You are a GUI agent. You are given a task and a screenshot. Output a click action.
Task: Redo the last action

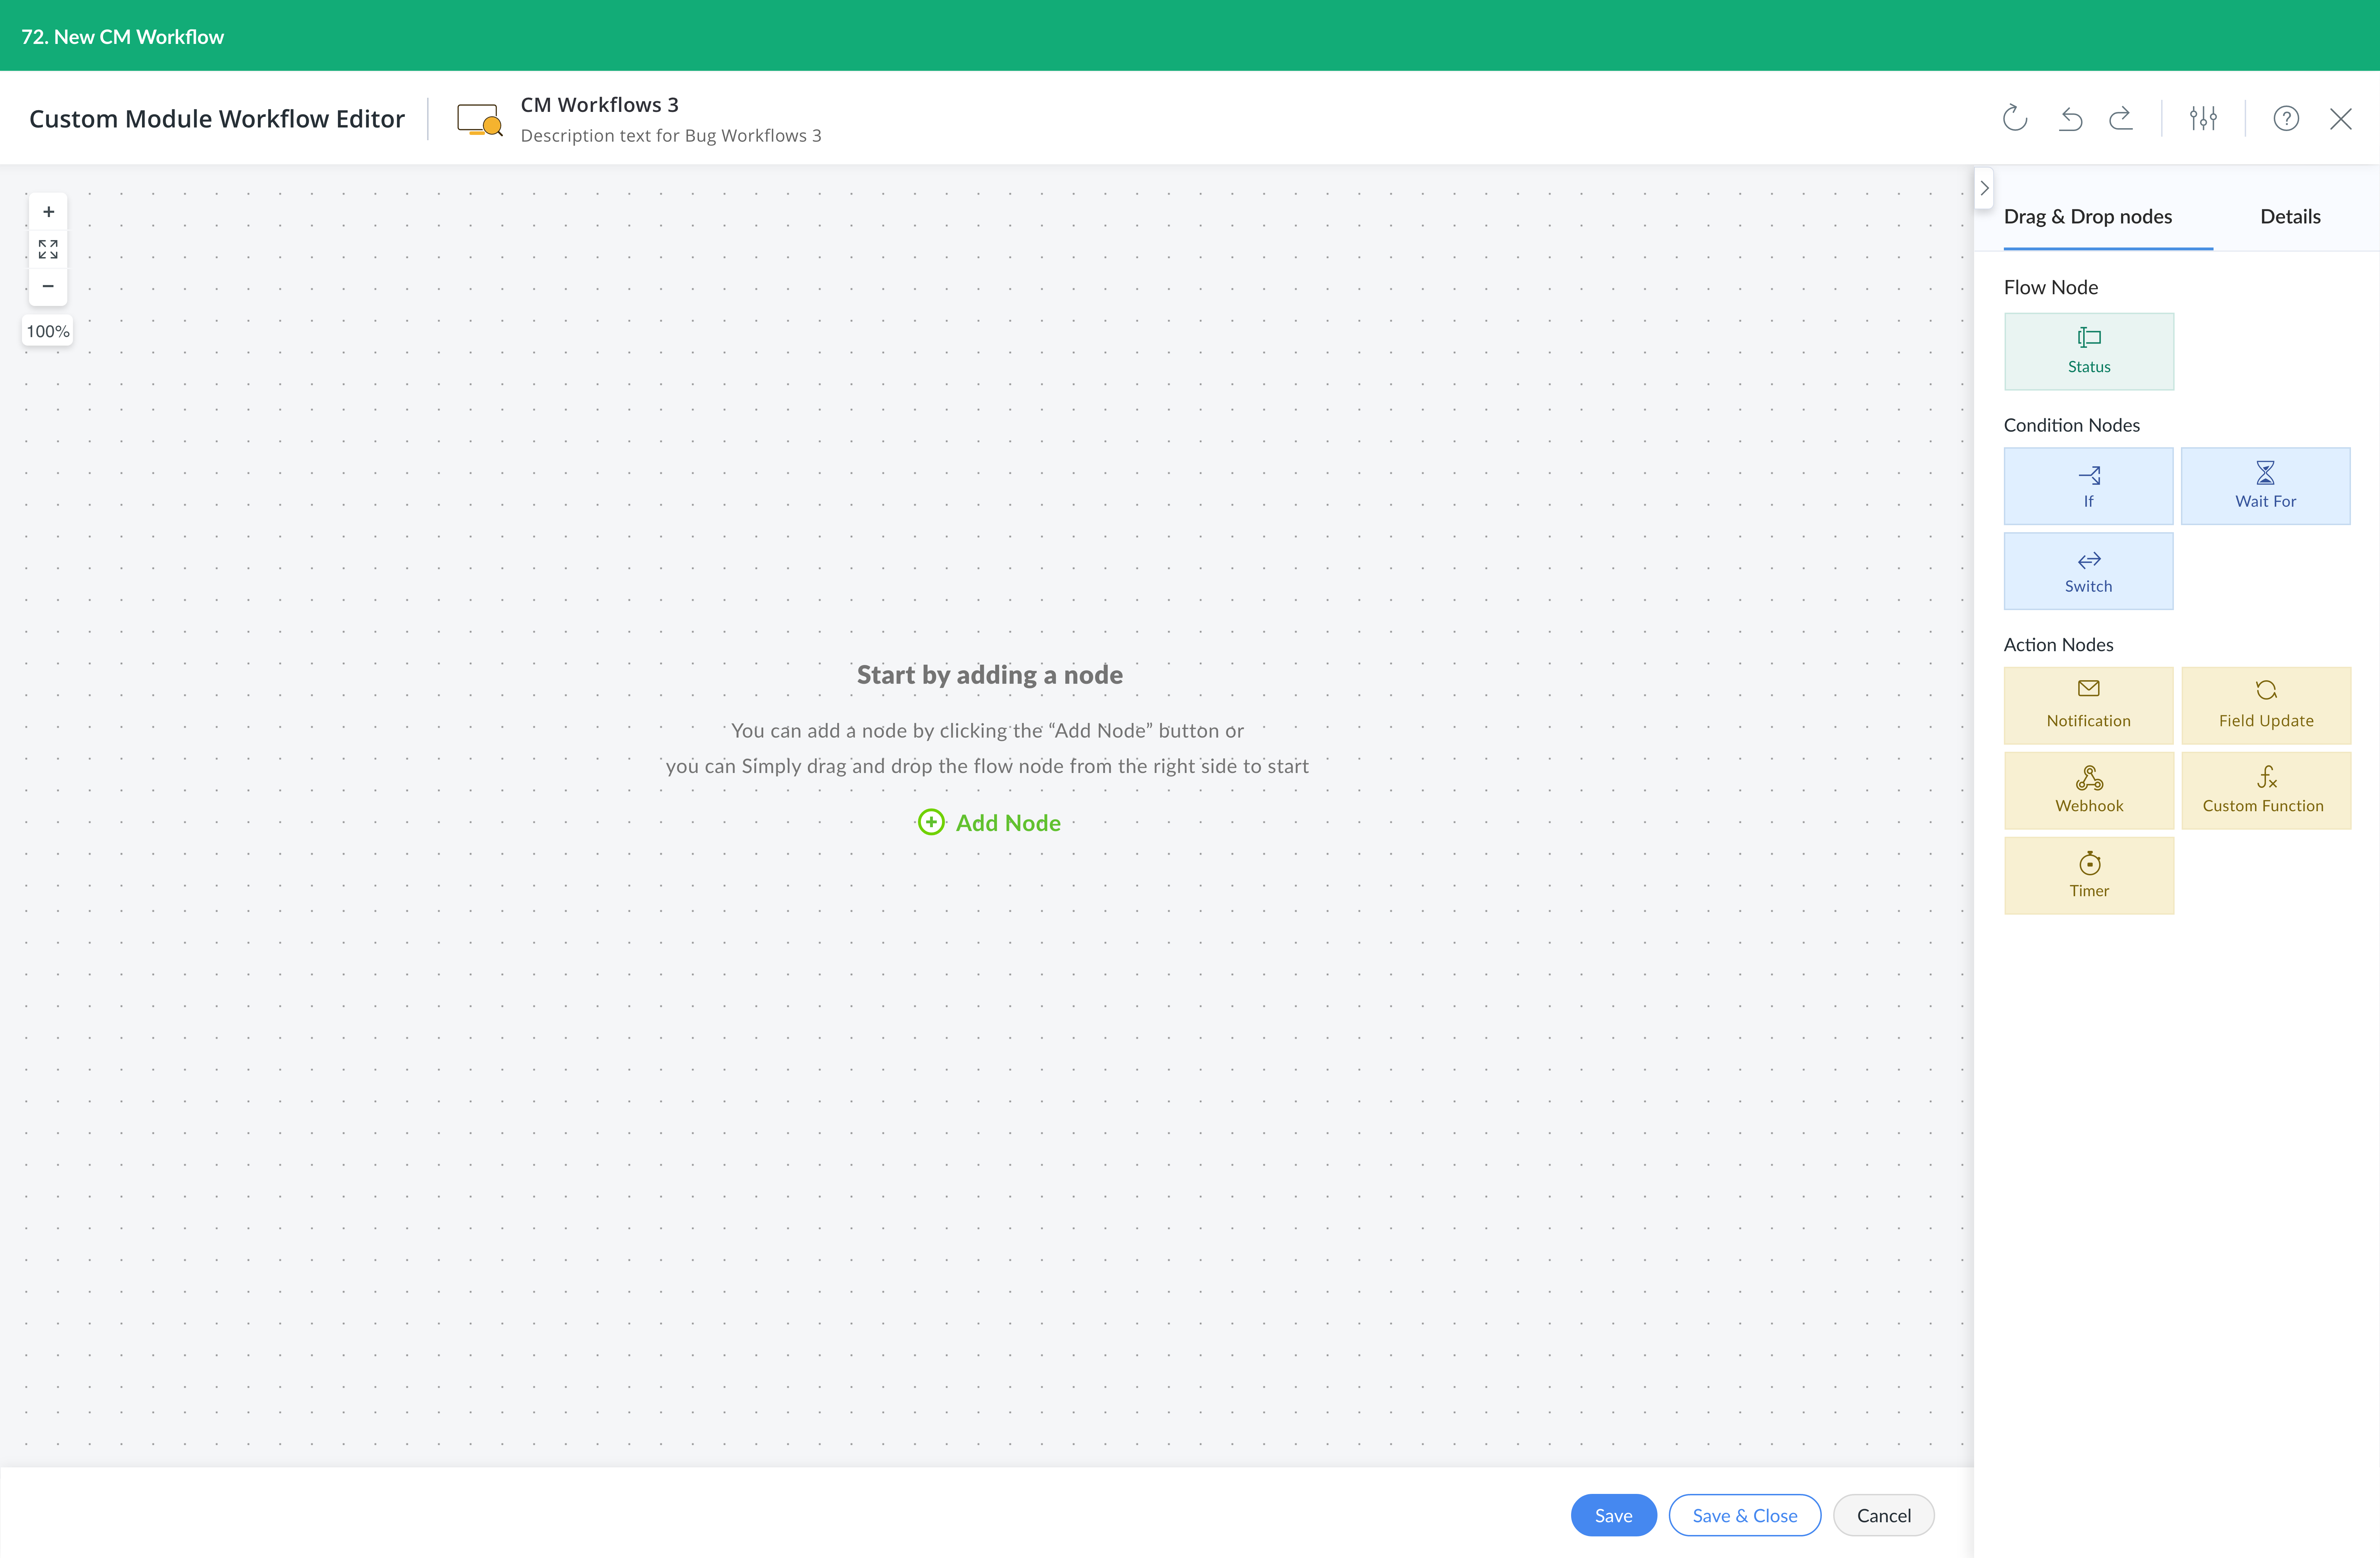pos(2121,119)
